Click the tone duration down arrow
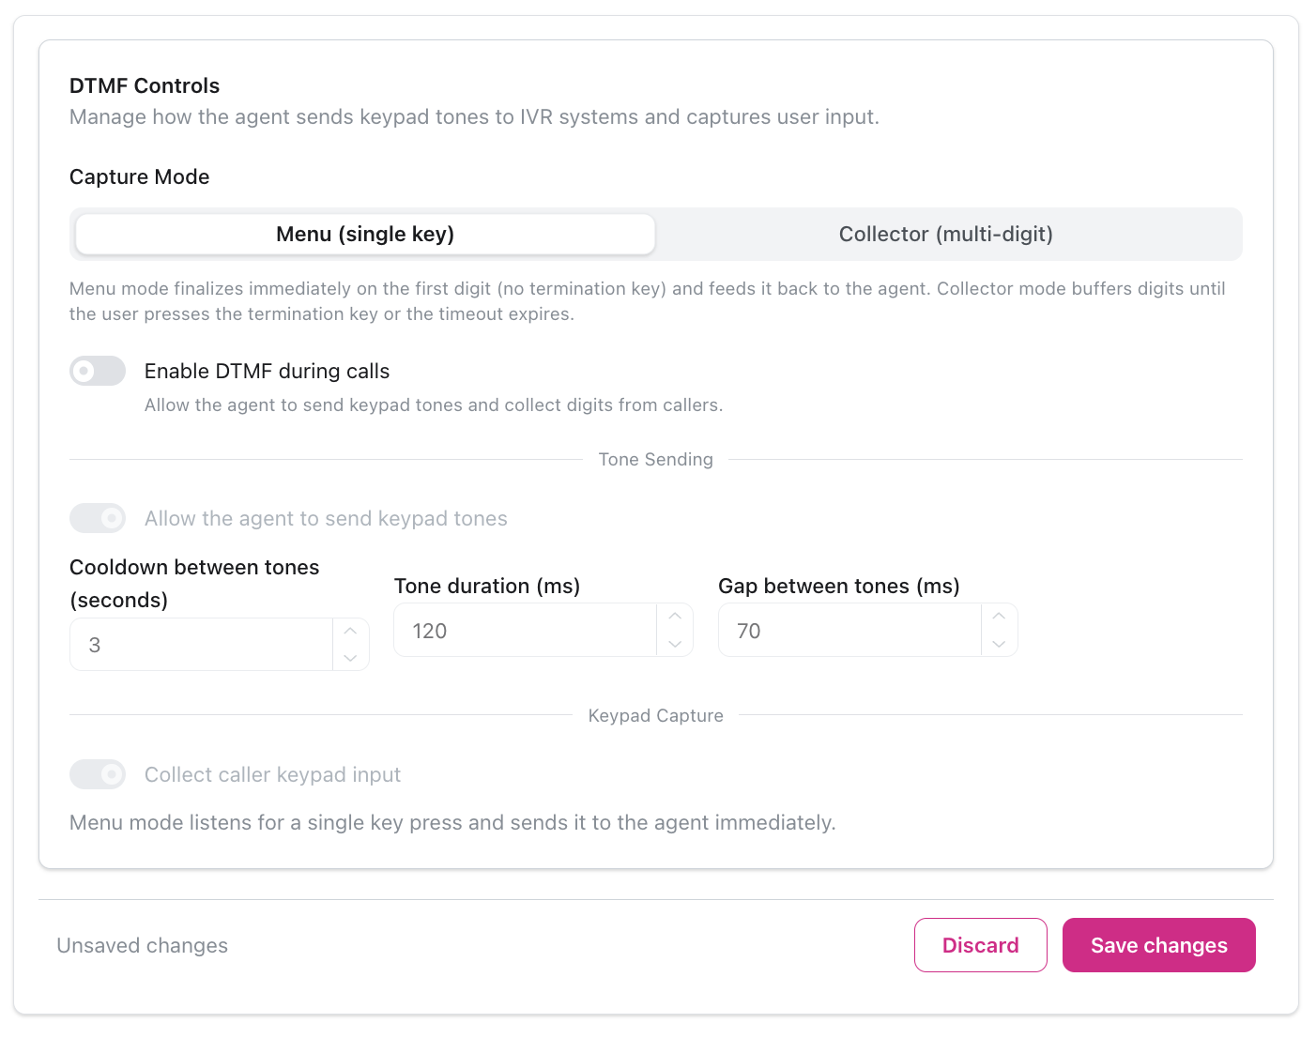This screenshot has width=1316, height=1038. (x=675, y=644)
